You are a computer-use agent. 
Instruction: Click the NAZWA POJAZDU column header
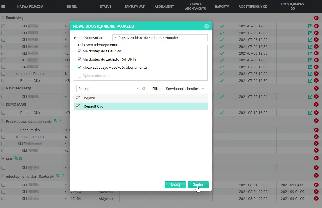[30, 7]
